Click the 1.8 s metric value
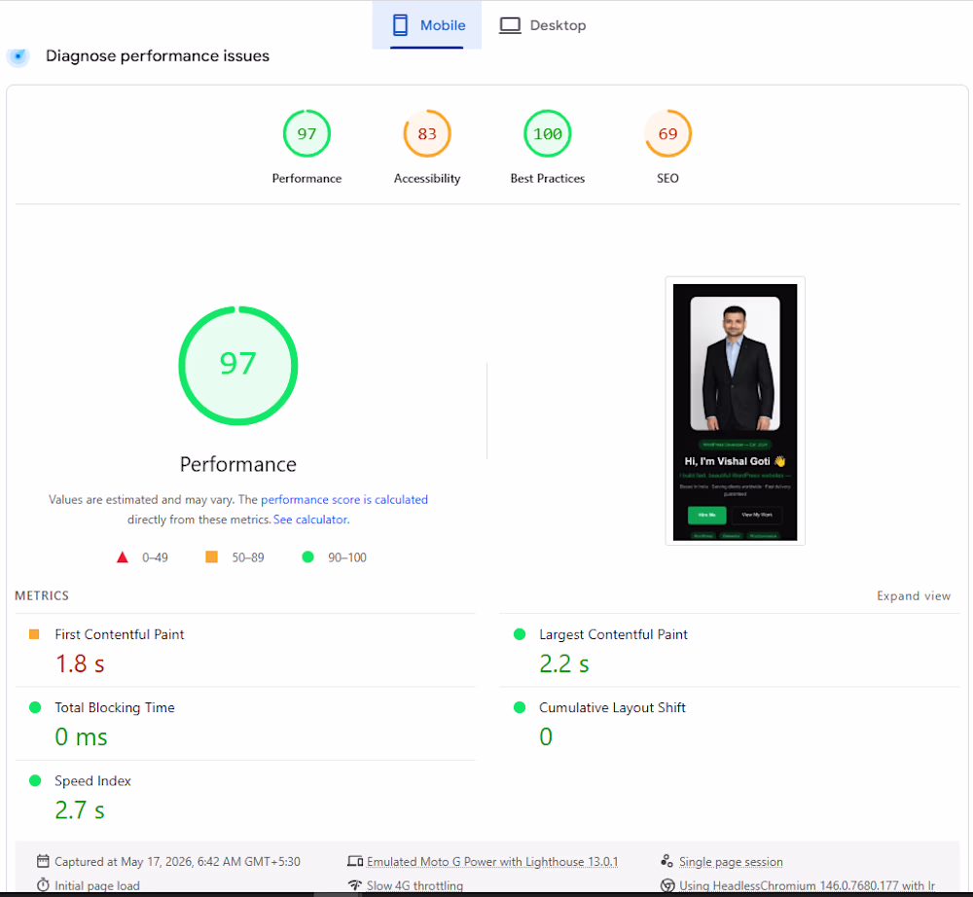This screenshot has height=897, width=973. pos(80,664)
